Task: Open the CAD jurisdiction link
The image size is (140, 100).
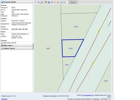Action: click(x=13, y=29)
